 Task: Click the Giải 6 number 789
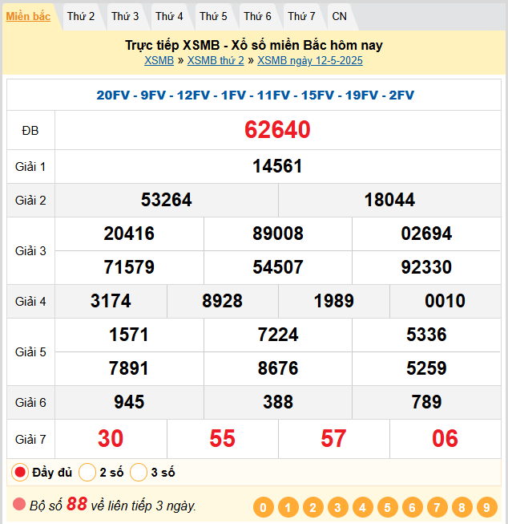click(x=426, y=402)
